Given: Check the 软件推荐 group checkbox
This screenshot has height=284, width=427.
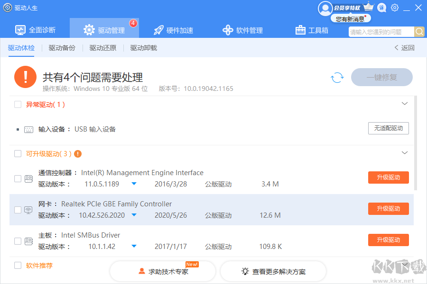Looking at the screenshot, I should (x=18, y=265).
